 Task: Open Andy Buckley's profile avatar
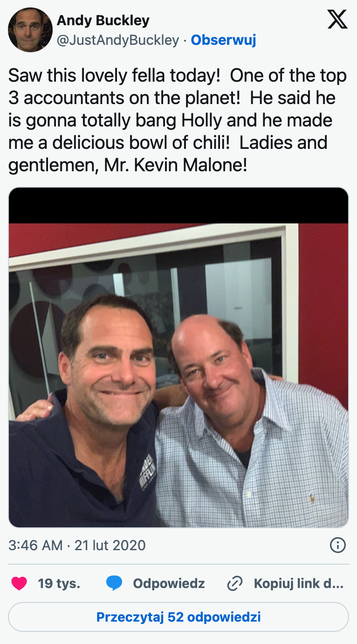[30, 30]
